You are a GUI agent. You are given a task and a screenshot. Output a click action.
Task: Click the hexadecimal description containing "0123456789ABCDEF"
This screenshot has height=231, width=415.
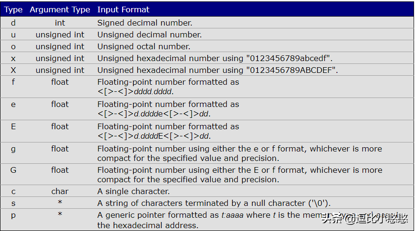coord(218,70)
